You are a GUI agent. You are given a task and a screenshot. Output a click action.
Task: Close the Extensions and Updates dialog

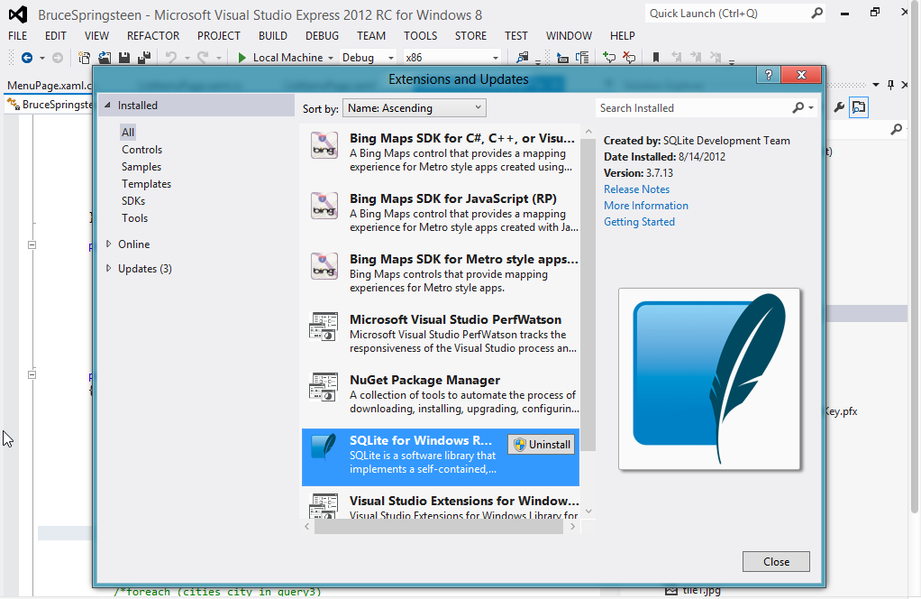tap(776, 561)
